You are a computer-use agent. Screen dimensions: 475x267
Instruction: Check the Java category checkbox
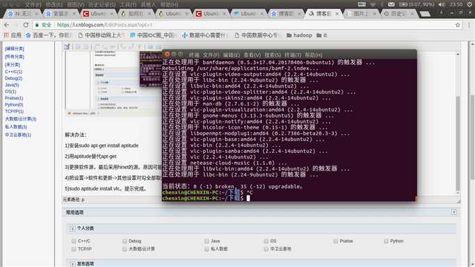(207, 241)
